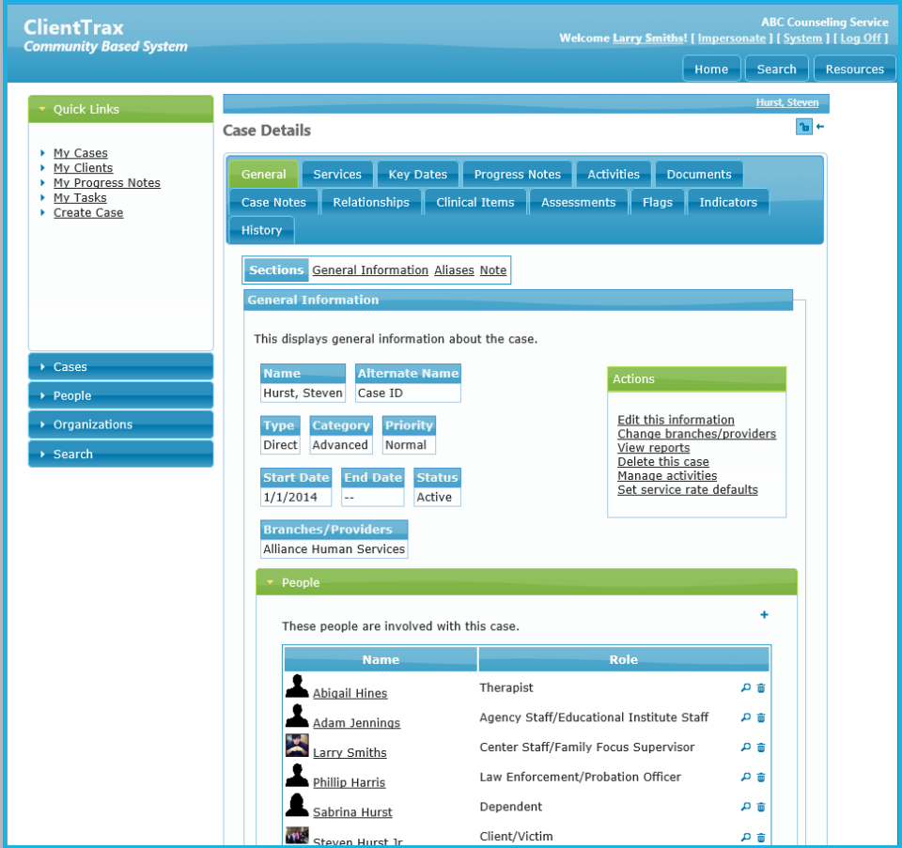Click the magnifier icon for Sabrina Hurst
The height and width of the screenshot is (848, 902).
tap(748, 807)
